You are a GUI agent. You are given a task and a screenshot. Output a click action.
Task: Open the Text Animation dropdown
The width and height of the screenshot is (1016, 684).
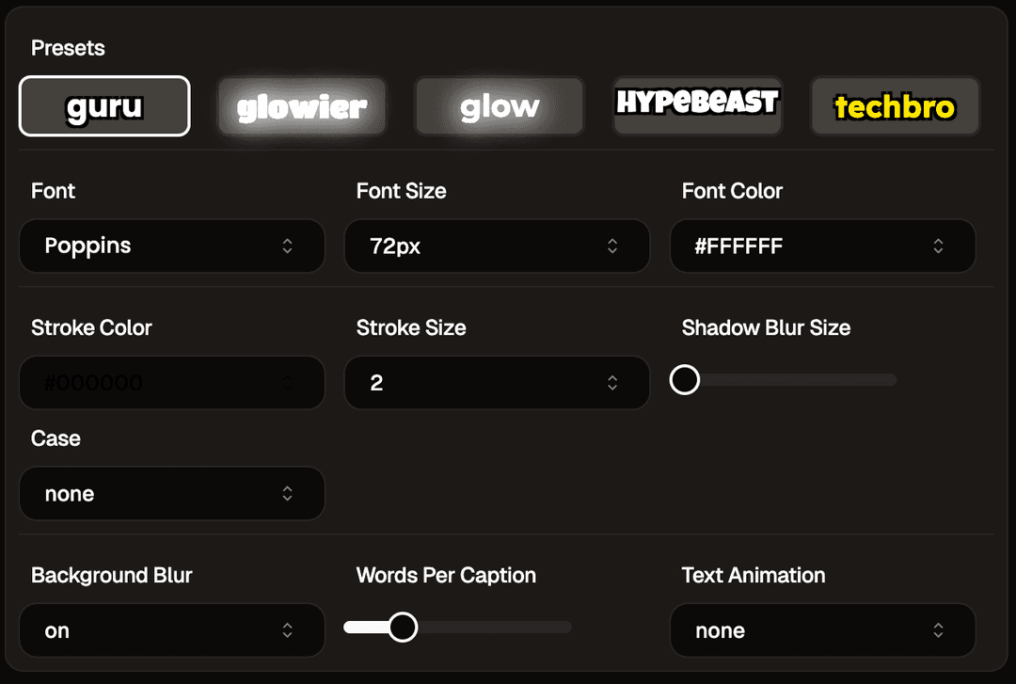pyautogui.click(x=822, y=630)
